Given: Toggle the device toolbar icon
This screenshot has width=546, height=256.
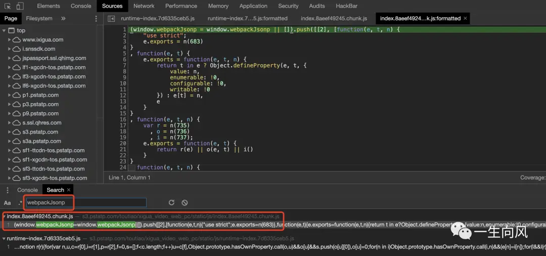Looking at the screenshot, I should click(20, 6).
